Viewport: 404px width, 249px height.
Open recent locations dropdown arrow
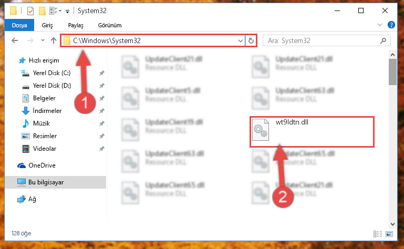(43, 40)
